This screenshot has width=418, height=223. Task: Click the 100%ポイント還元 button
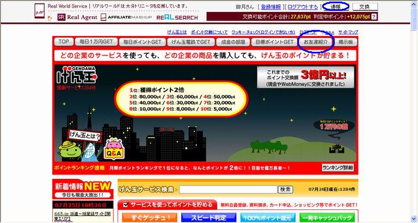tap(268, 218)
